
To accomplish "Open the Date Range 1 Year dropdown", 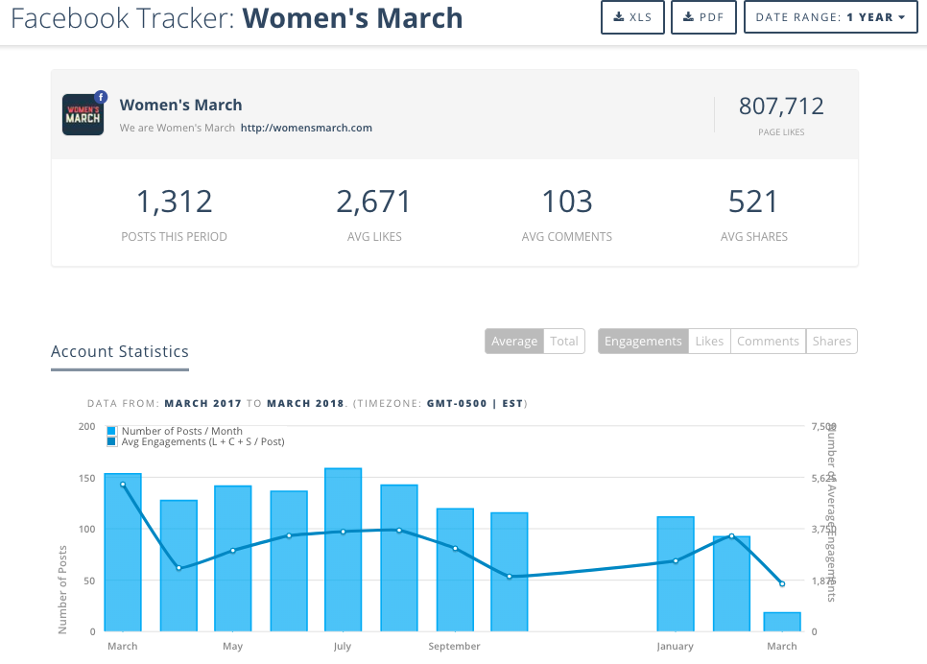I will pos(831,17).
